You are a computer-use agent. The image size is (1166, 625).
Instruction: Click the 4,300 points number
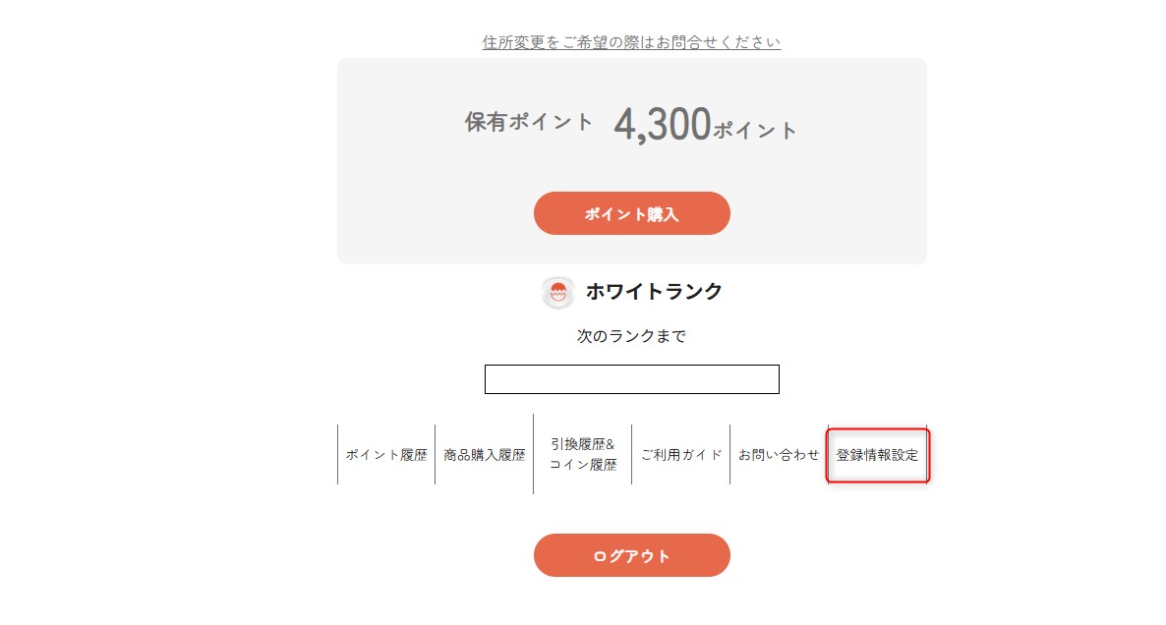point(662,125)
